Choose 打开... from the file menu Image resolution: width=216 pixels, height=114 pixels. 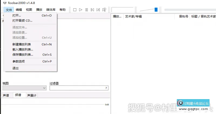(30, 16)
